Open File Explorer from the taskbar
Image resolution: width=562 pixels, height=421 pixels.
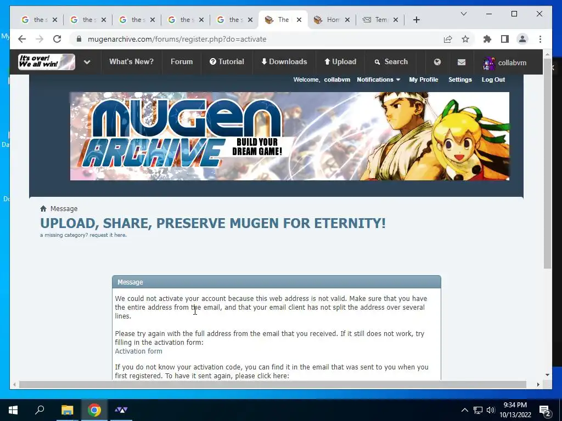pyautogui.click(x=67, y=410)
